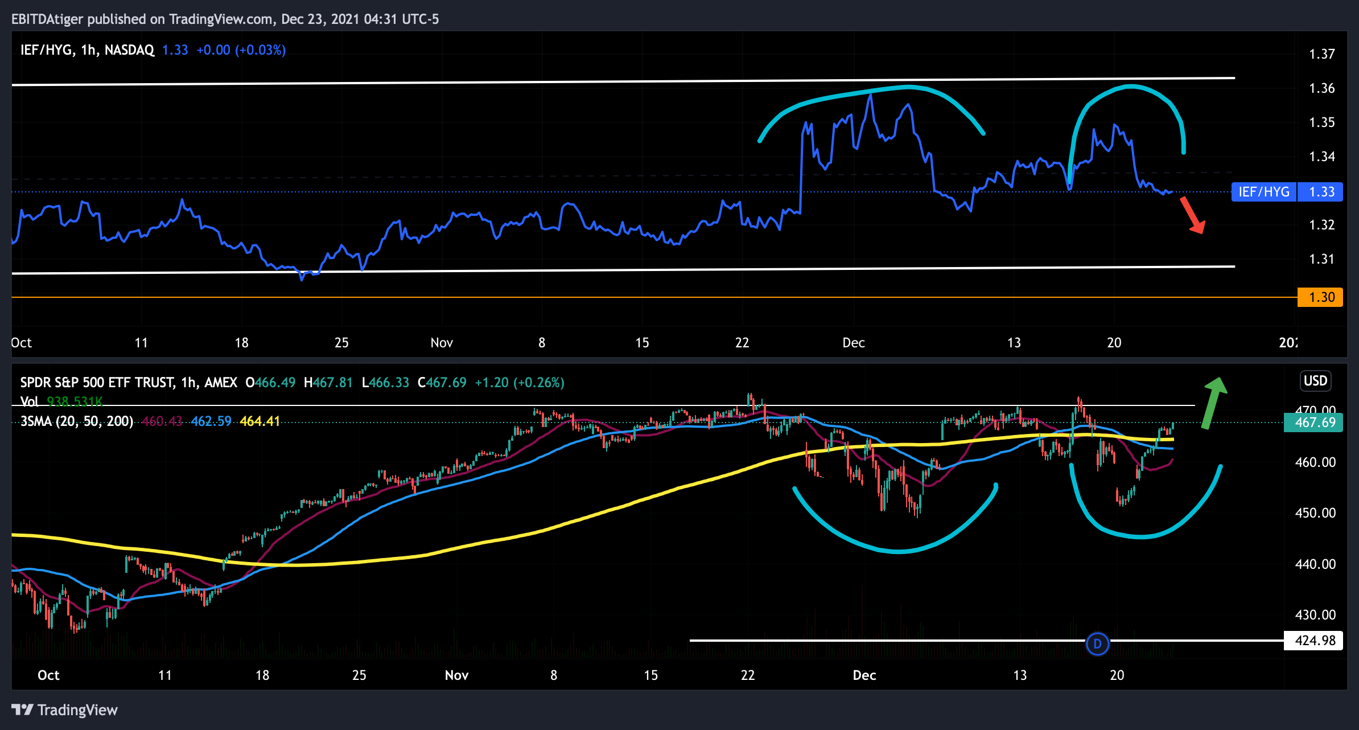Click the IEF/HYG, 1h, NASDAQ symbol title
The image size is (1359, 730).
click(x=87, y=50)
